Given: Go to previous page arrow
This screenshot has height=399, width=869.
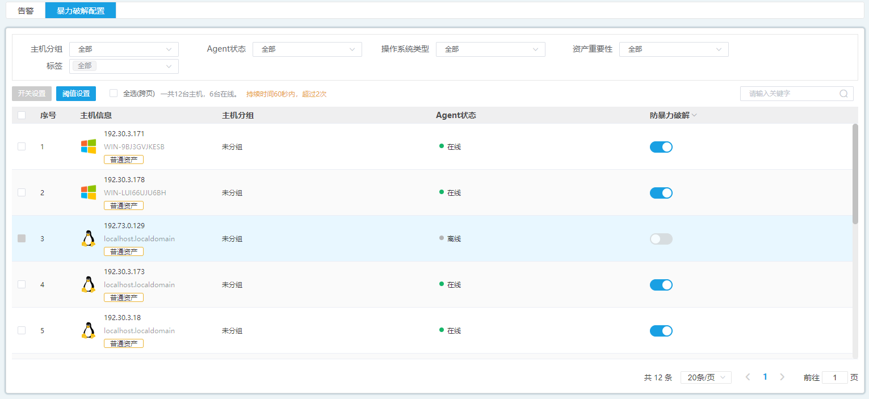Looking at the screenshot, I should click(748, 377).
